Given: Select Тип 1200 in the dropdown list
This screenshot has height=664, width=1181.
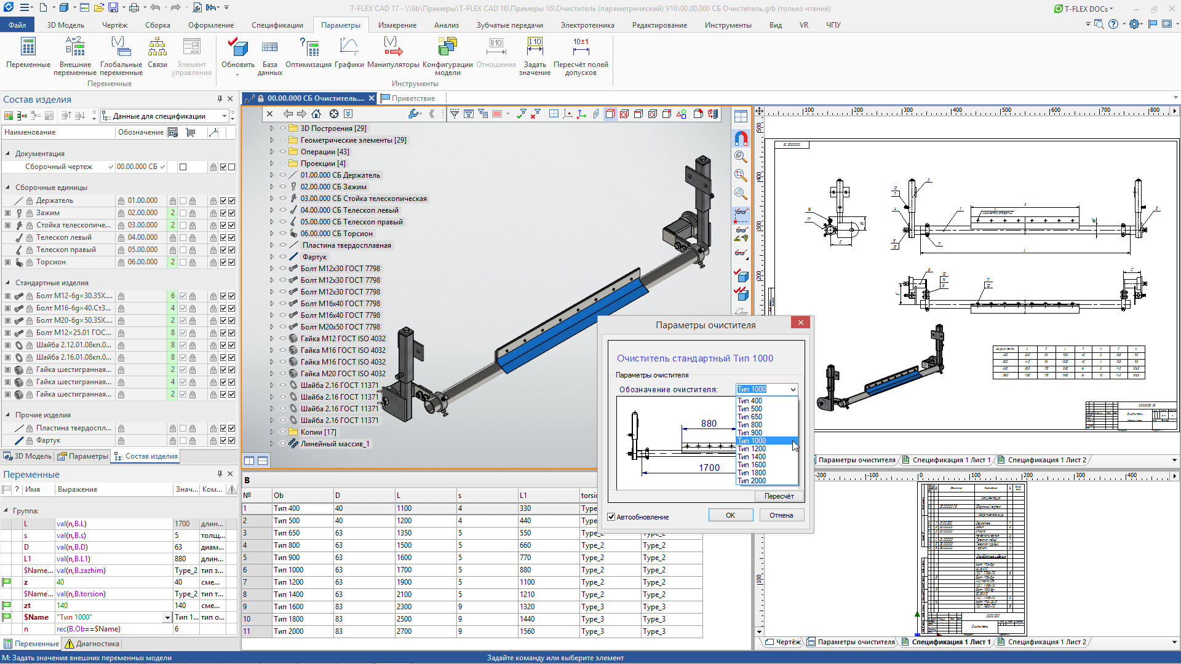Looking at the screenshot, I should pos(752,449).
